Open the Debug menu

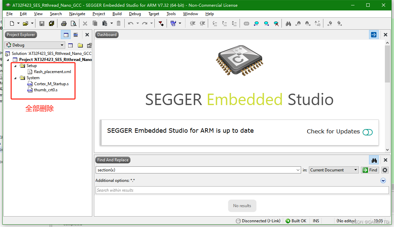pos(135,14)
